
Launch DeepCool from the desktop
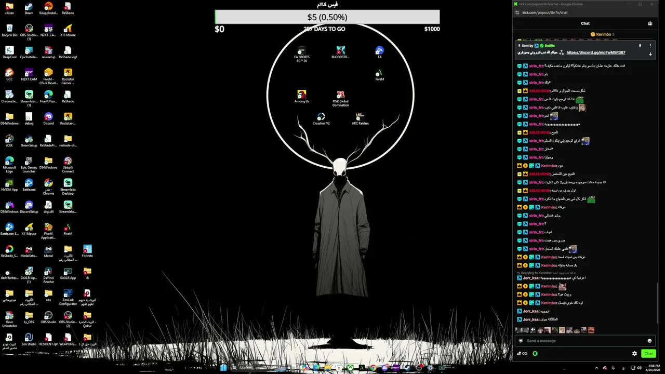pyautogui.click(x=9, y=52)
